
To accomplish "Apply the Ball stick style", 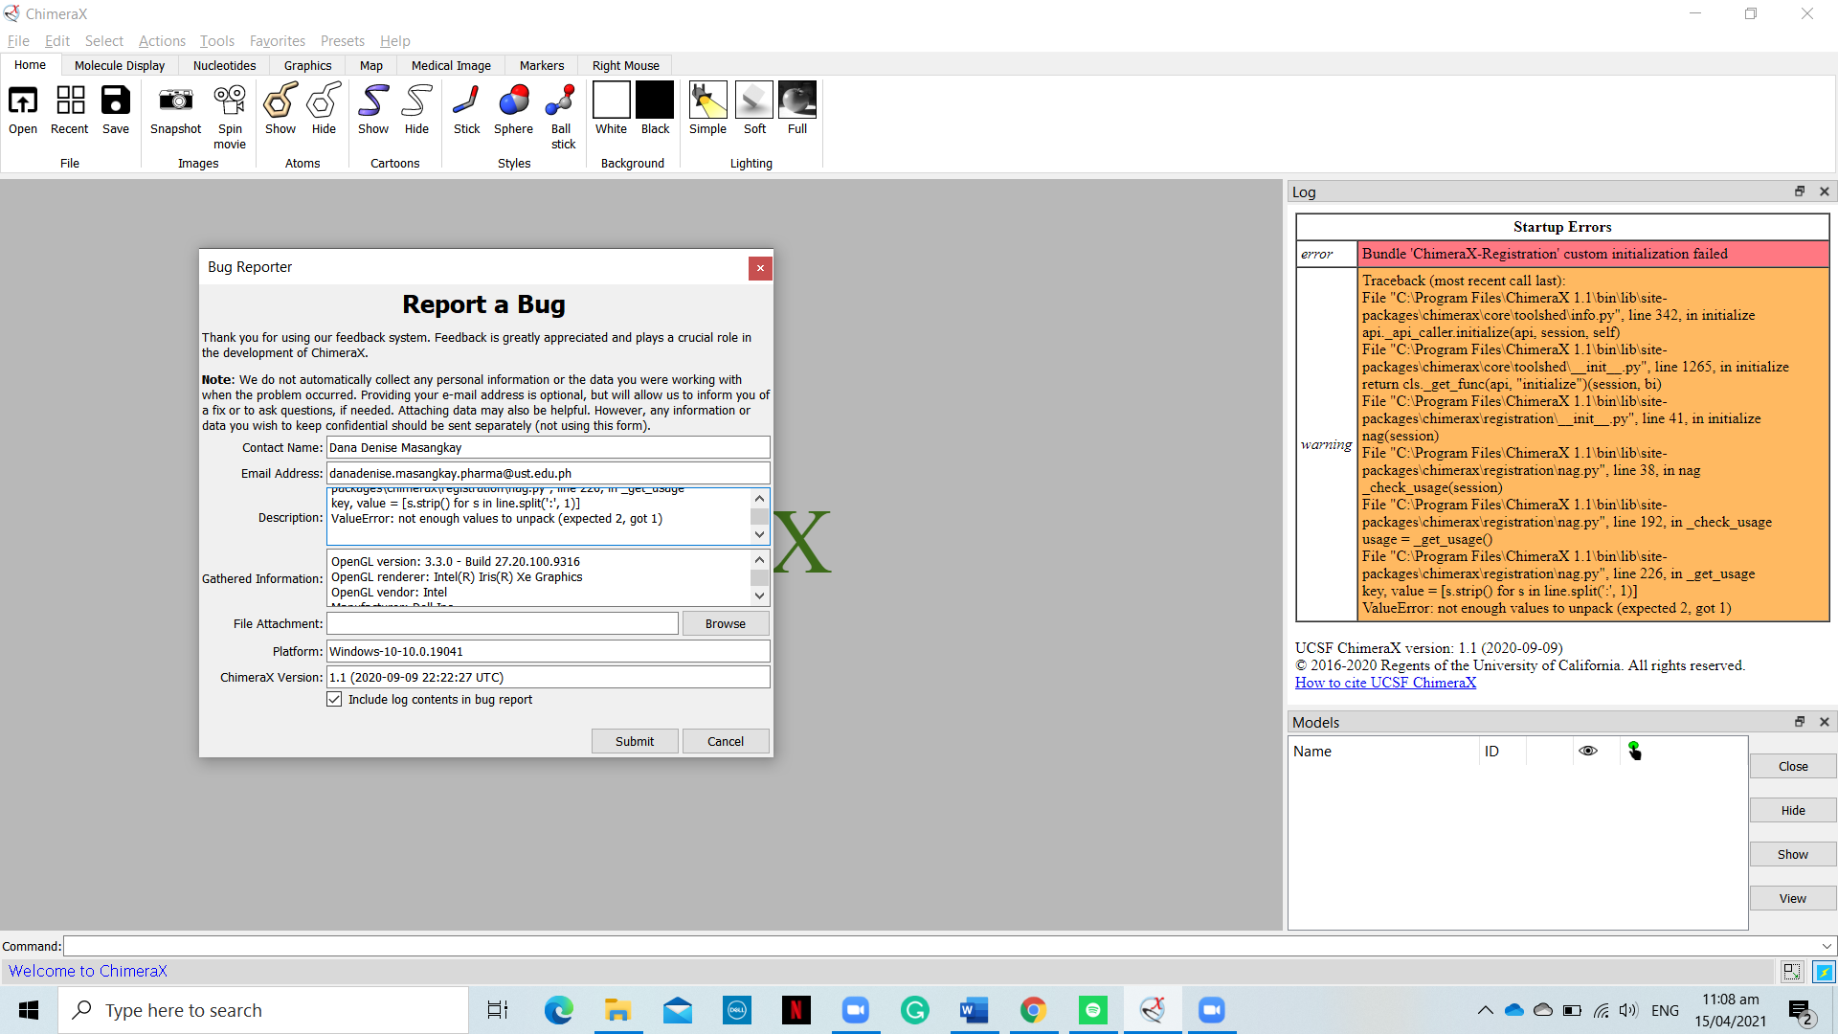I will click(561, 101).
